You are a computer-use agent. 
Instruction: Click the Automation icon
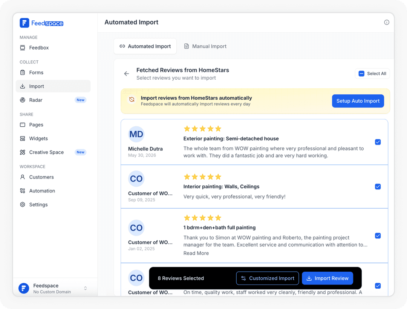coord(23,191)
